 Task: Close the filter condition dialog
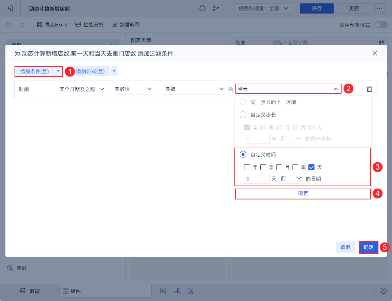tap(374, 53)
